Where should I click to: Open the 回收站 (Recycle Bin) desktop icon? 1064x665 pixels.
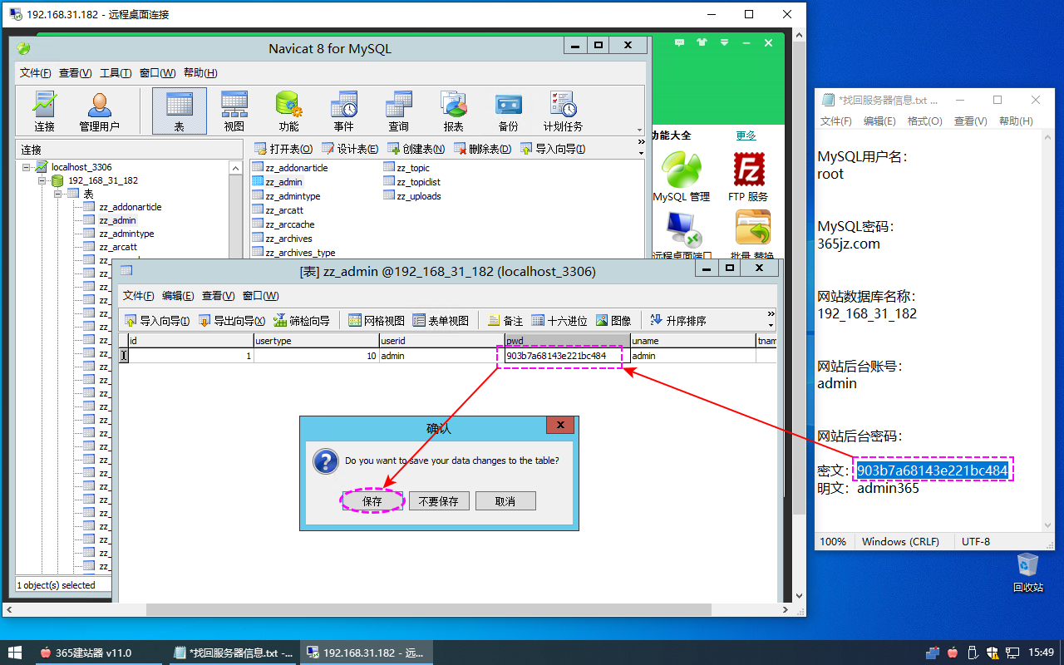(1028, 573)
